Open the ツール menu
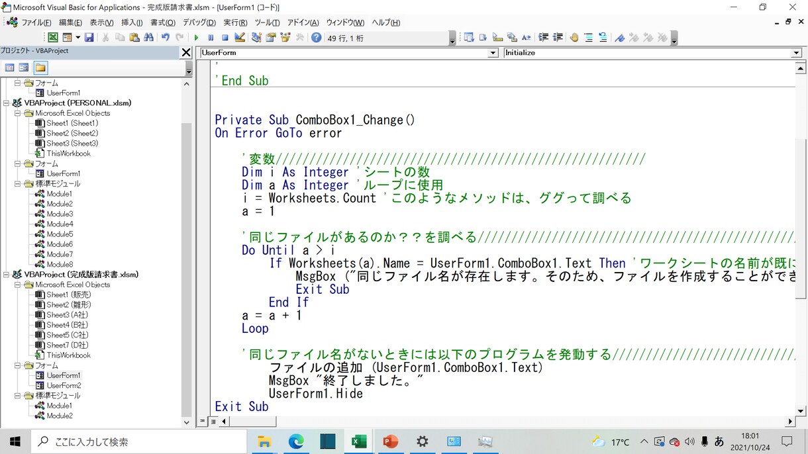 268,23
